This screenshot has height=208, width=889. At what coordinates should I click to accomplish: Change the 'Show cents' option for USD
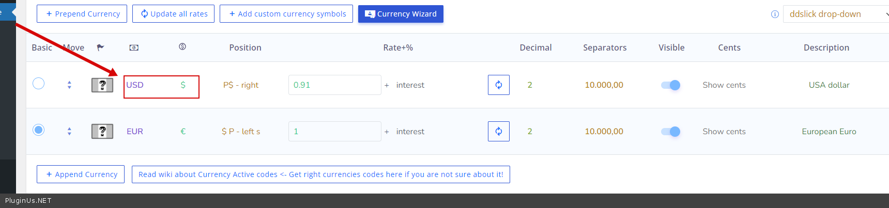click(724, 85)
